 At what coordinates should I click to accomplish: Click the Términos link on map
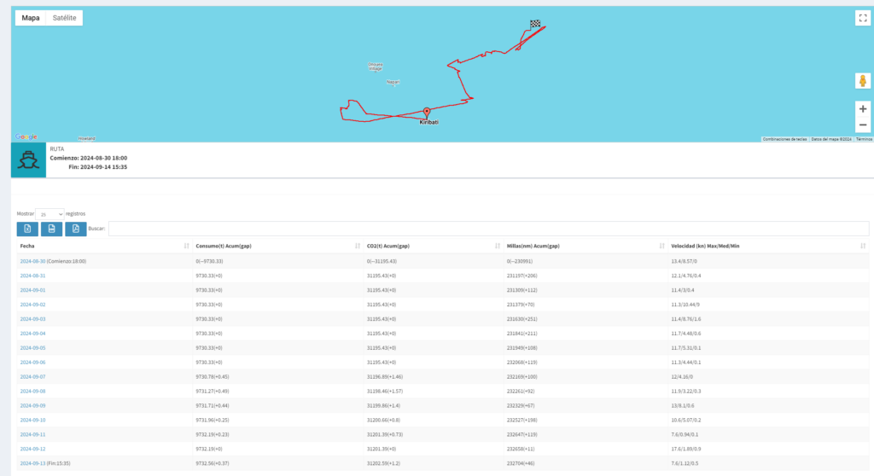click(864, 139)
